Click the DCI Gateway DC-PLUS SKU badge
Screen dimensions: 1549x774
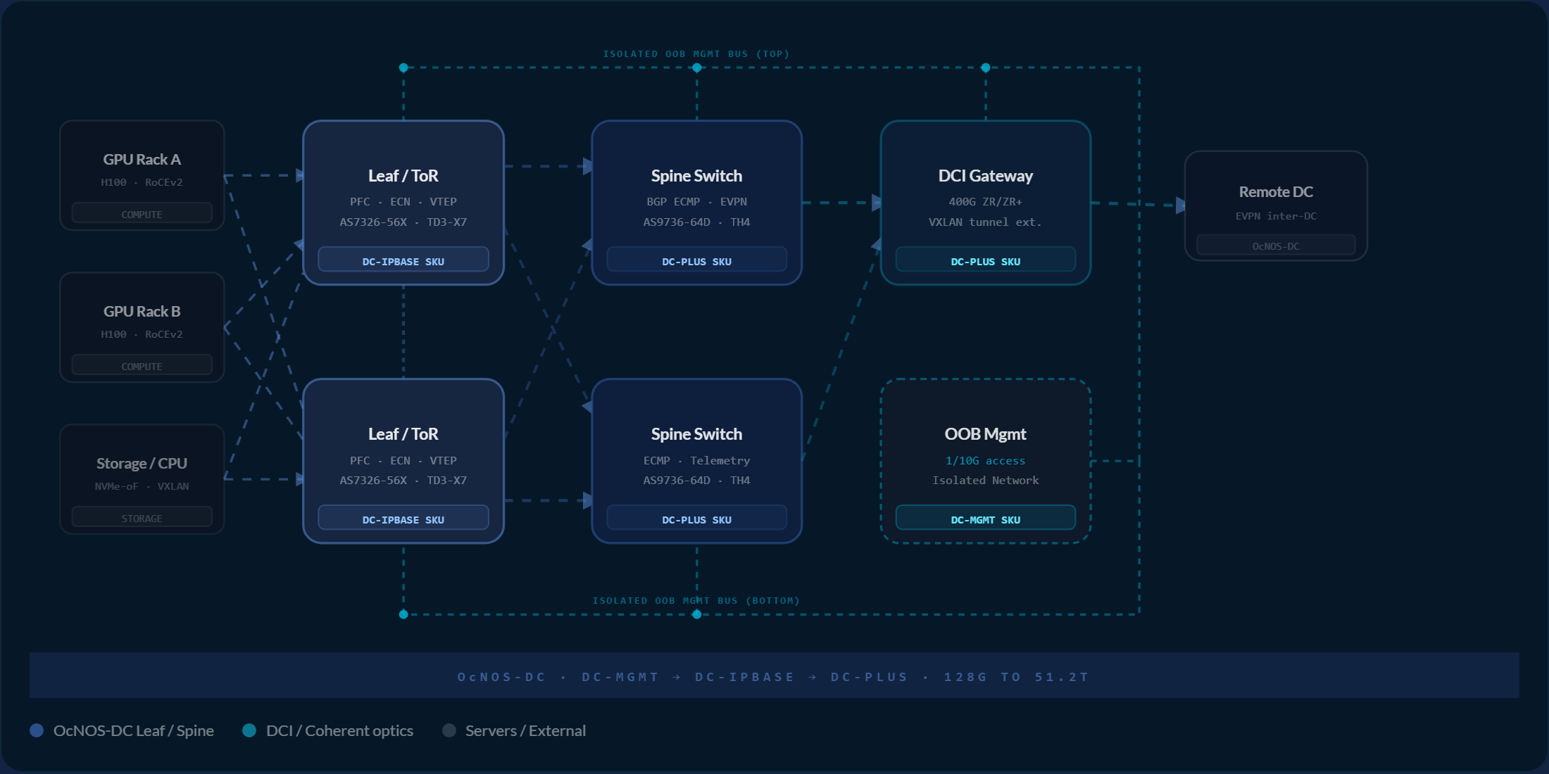[986, 260]
